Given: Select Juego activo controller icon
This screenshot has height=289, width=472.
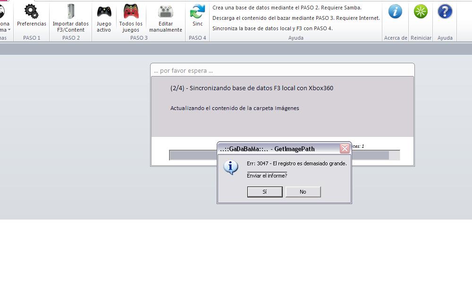Looking at the screenshot, I should [x=104, y=12].
